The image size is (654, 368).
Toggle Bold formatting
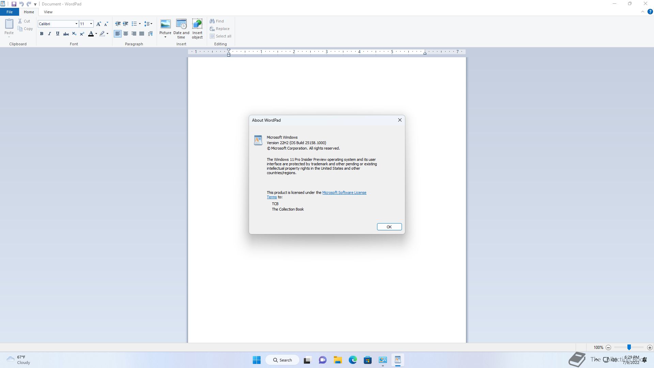point(42,34)
